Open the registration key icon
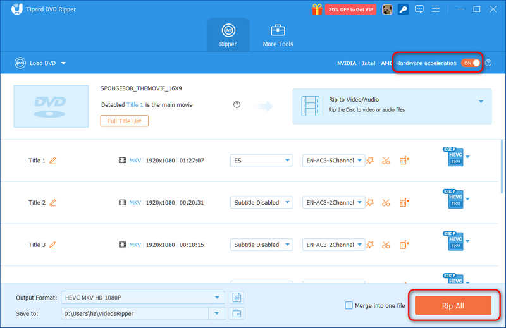This screenshot has width=506, height=328. click(403, 9)
